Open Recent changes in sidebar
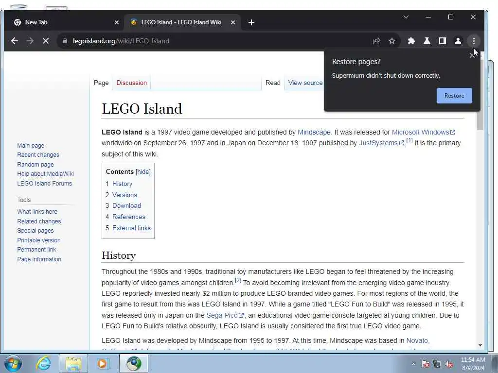498x373 pixels. 38,155
